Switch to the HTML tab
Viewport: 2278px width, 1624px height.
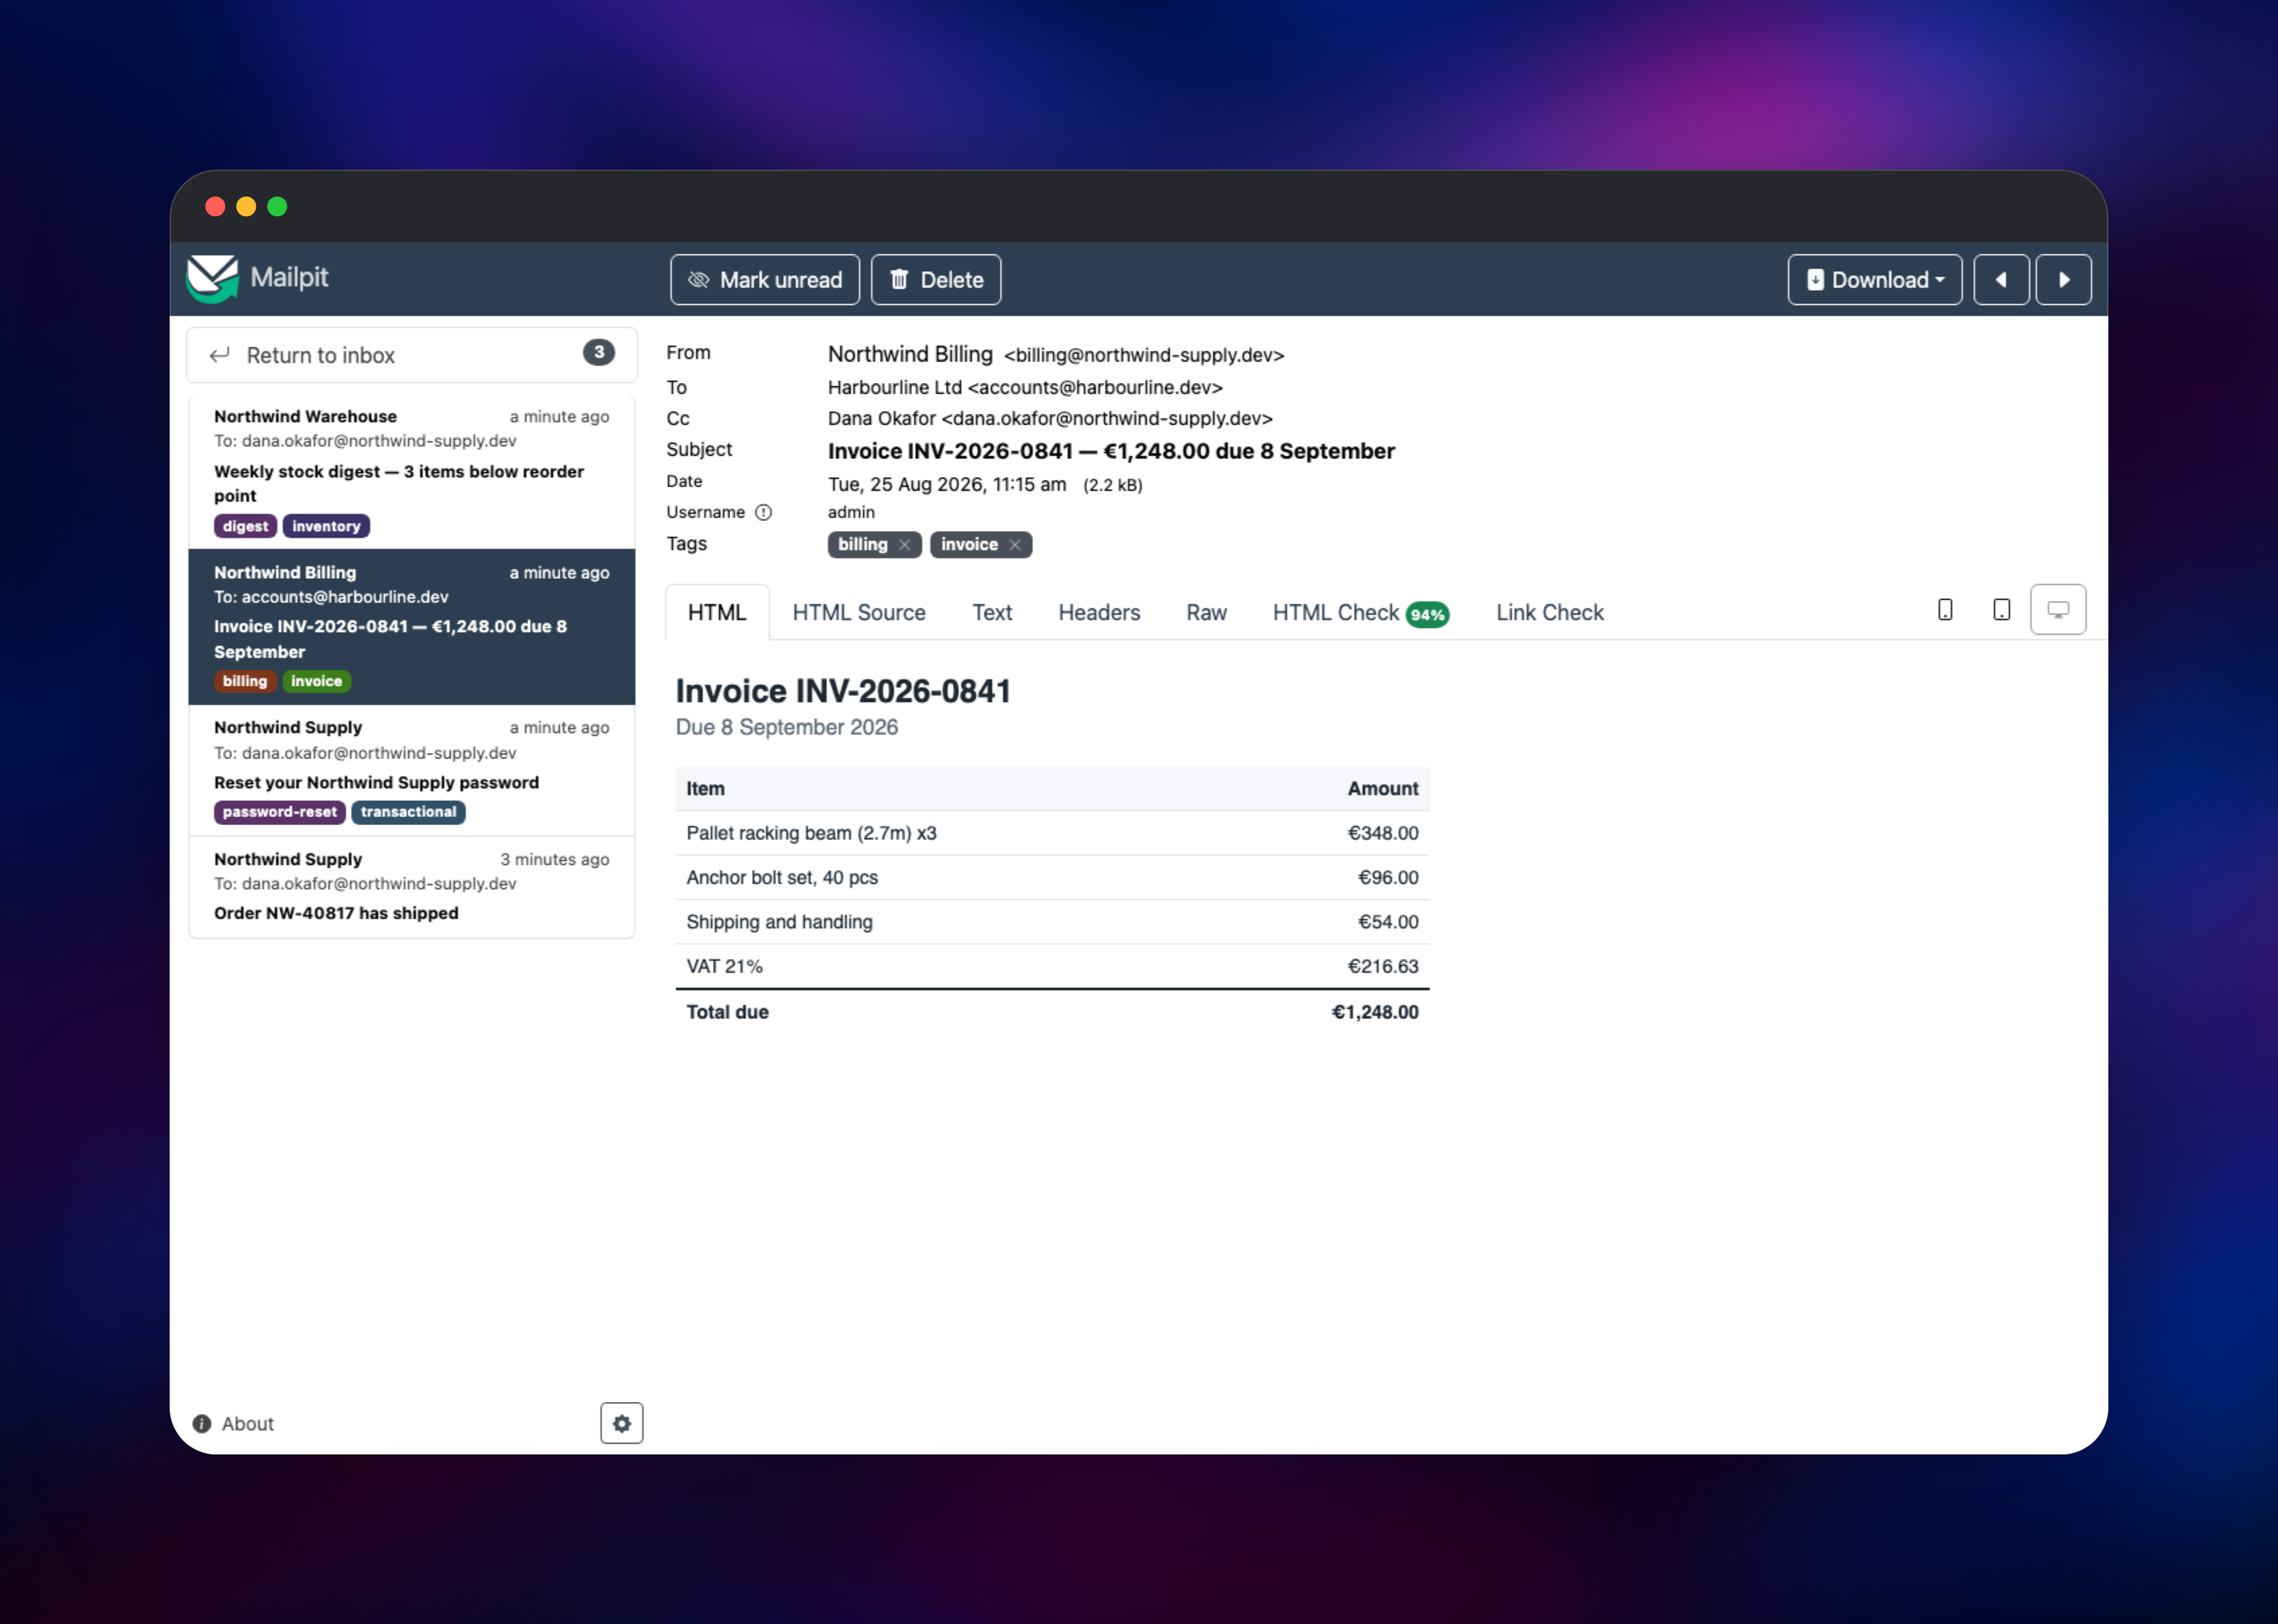tap(717, 612)
